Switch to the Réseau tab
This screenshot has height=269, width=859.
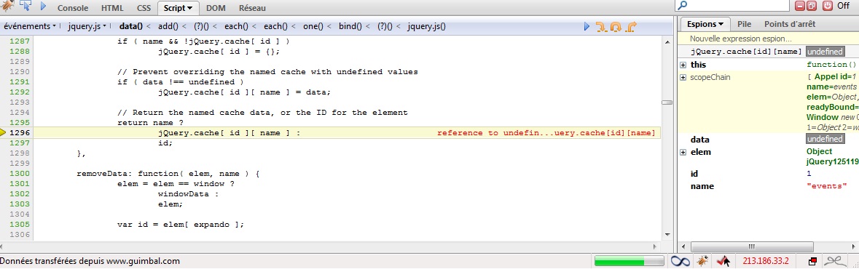click(253, 8)
